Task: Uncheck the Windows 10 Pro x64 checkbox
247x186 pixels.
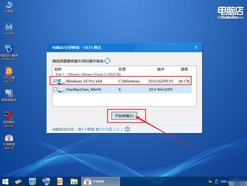Action: 55,81
